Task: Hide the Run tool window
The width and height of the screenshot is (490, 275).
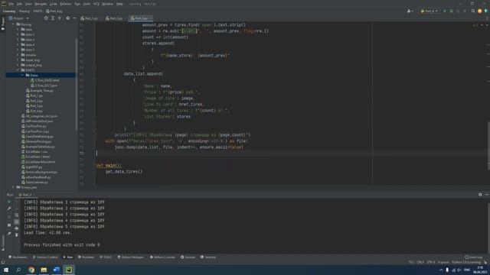Action: 487,195
